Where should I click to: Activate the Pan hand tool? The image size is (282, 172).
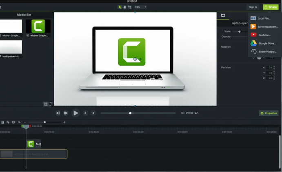click(x=124, y=7)
